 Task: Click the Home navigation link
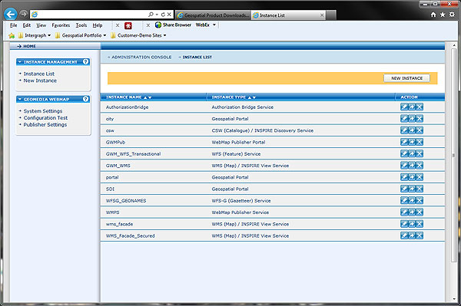tap(29, 46)
